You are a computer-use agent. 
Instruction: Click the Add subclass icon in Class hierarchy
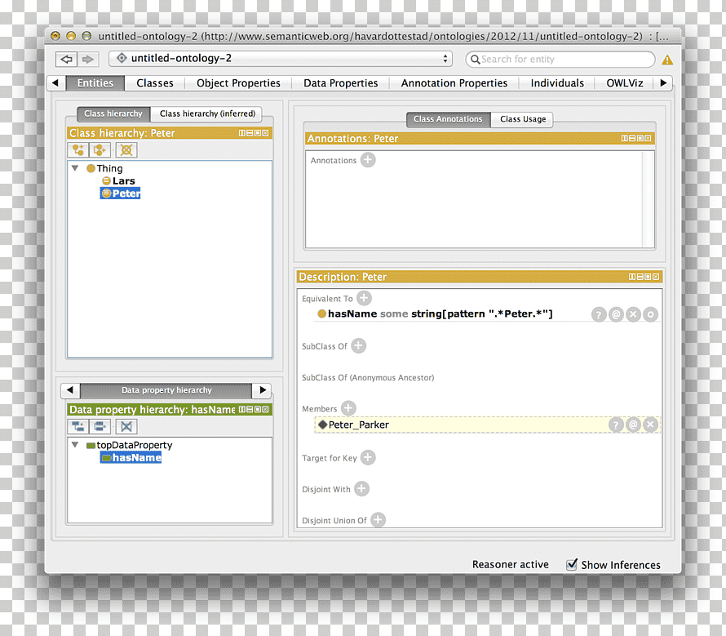78,150
